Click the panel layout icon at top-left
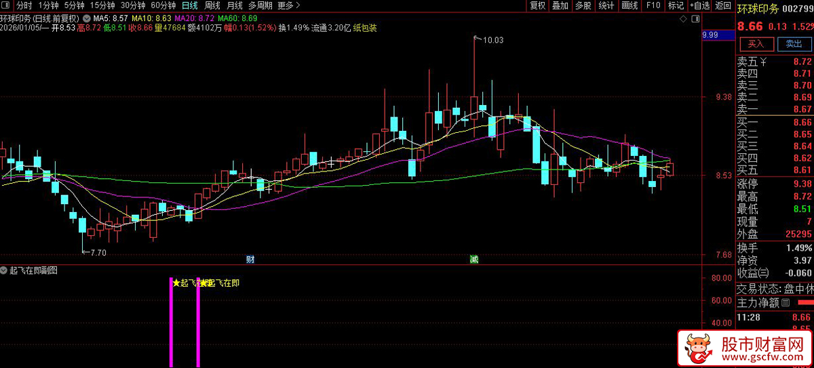The image size is (814, 368). 7,5
